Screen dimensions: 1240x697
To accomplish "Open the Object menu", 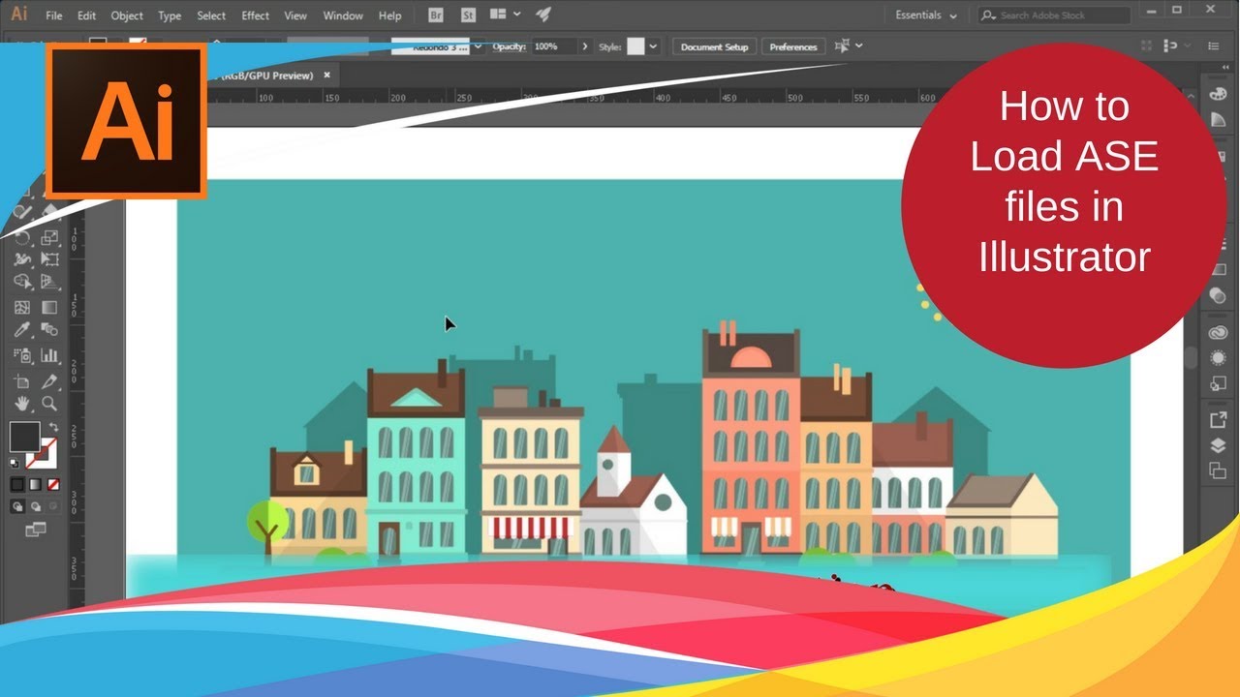I will tap(127, 15).
